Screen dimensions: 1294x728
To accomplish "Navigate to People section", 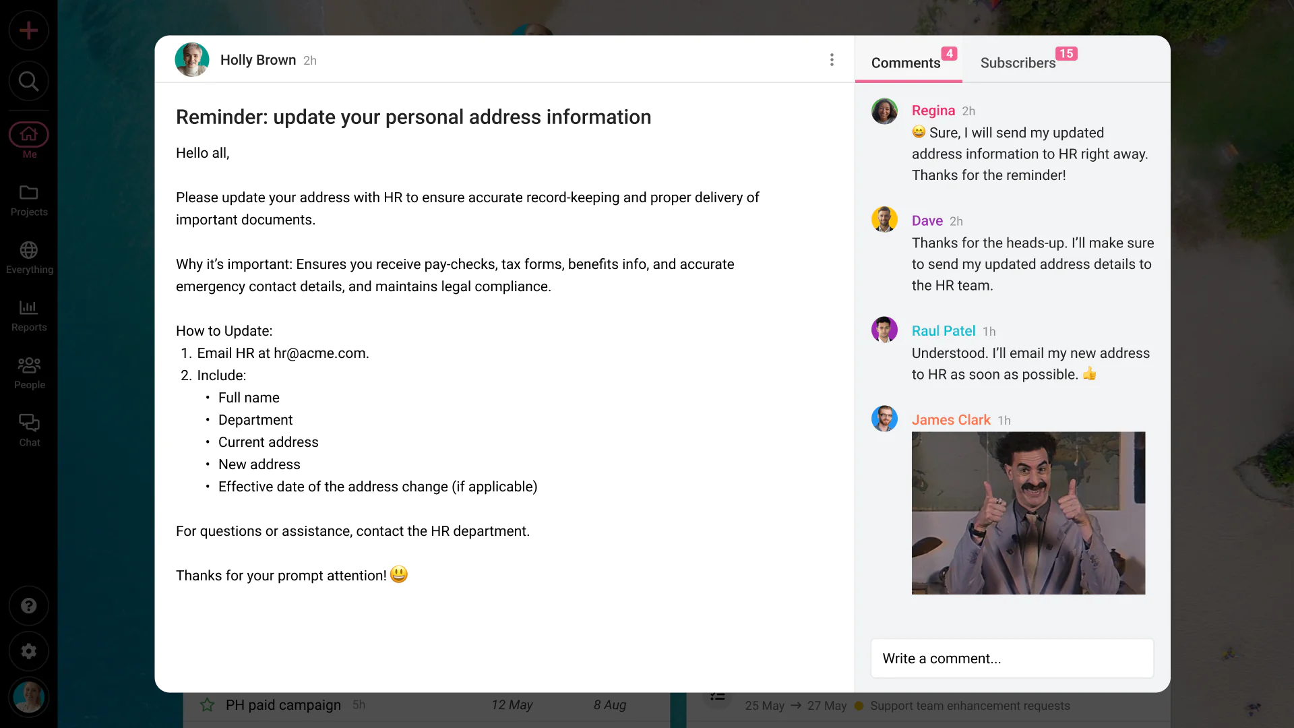I will coord(28,373).
